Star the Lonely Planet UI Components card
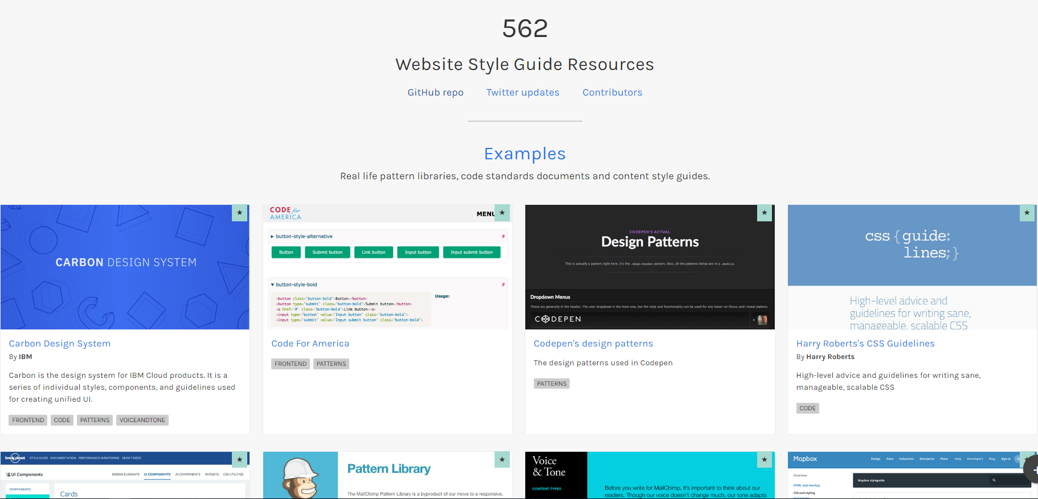The width and height of the screenshot is (1038, 499). [x=240, y=460]
